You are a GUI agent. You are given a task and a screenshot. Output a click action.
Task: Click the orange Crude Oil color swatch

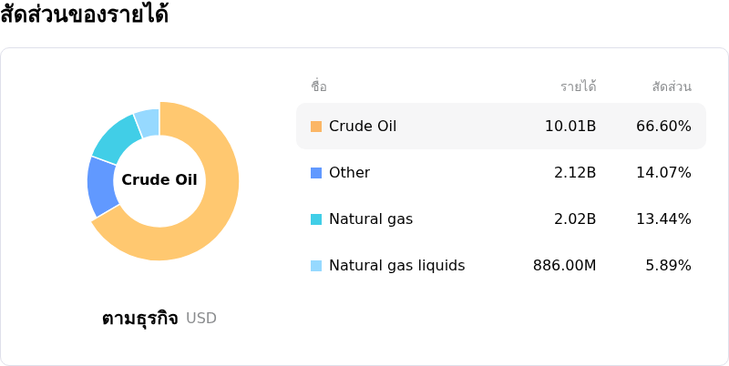coord(316,127)
